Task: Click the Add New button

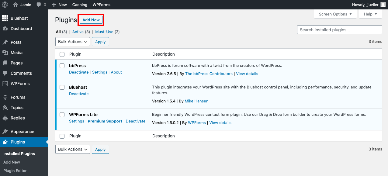Action: pyautogui.click(x=91, y=19)
